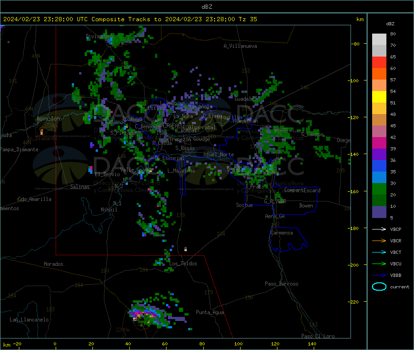
Task: Click the strong magenta storm cell near Punta_Agua
Action: pos(144,315)
